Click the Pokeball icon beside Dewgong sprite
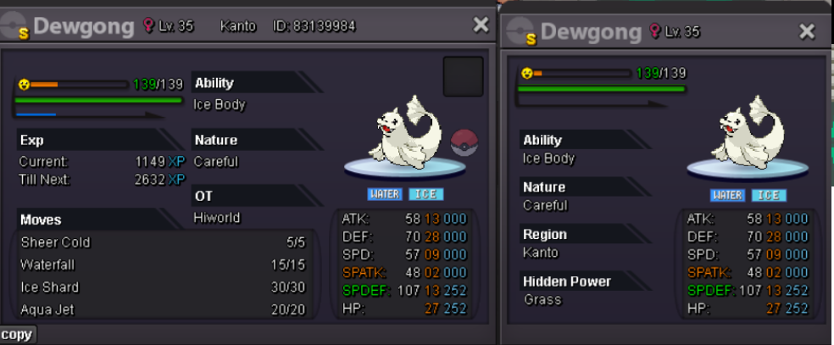834x345 pixels. click(x=464, y=142)
